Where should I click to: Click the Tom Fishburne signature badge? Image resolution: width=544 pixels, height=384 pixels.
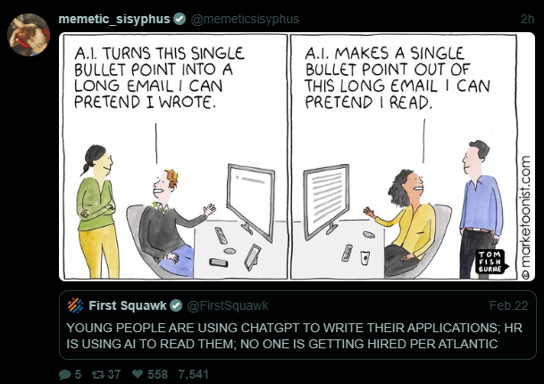491,262
